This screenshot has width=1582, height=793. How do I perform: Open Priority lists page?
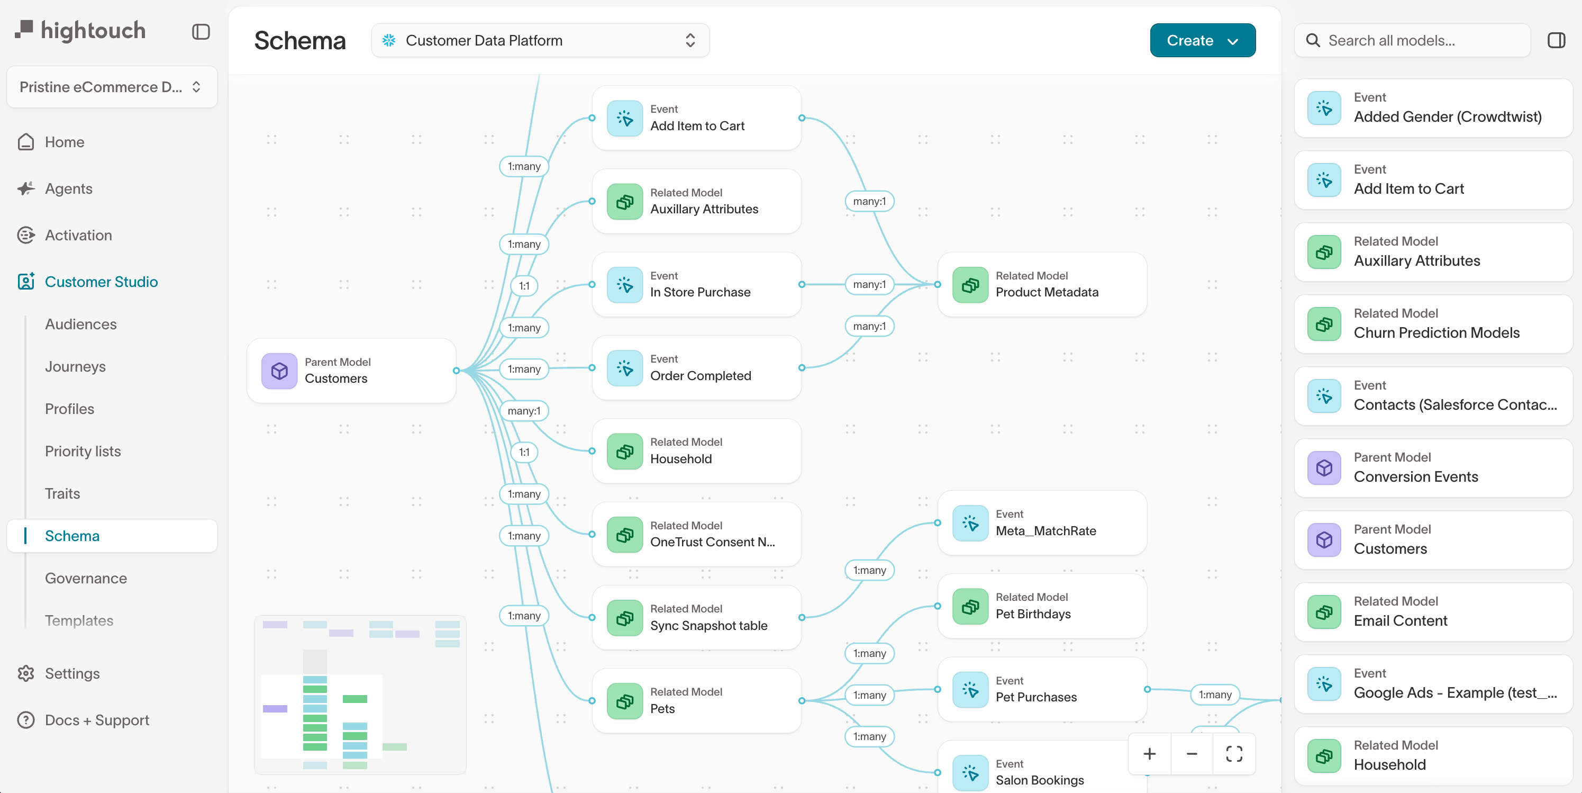(x=83, y=452)
